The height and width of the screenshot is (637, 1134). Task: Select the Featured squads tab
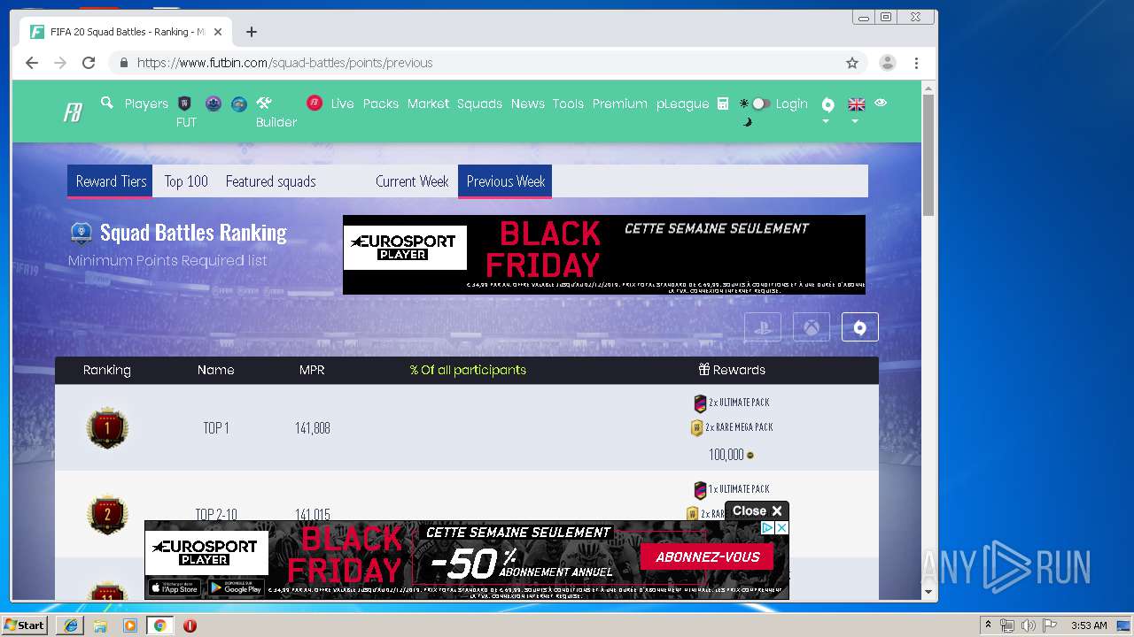(x=270, y=181)
